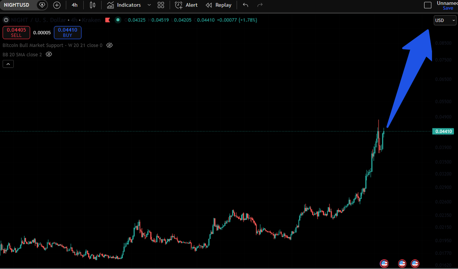The height and width of the screenshot is (269, 458).
Task: Click the blue BUY 0.04410 button
Action: tap(68, 32)
